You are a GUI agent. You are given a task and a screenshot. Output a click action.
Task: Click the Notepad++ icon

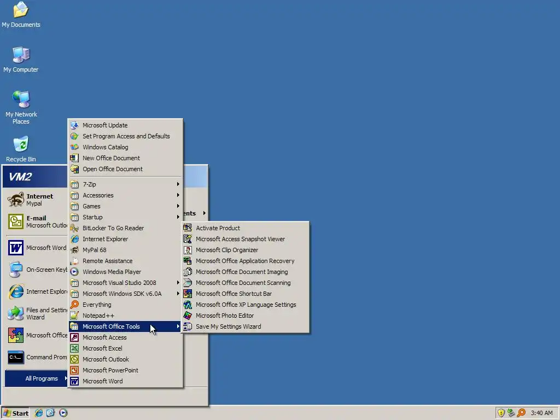point(74,316)
